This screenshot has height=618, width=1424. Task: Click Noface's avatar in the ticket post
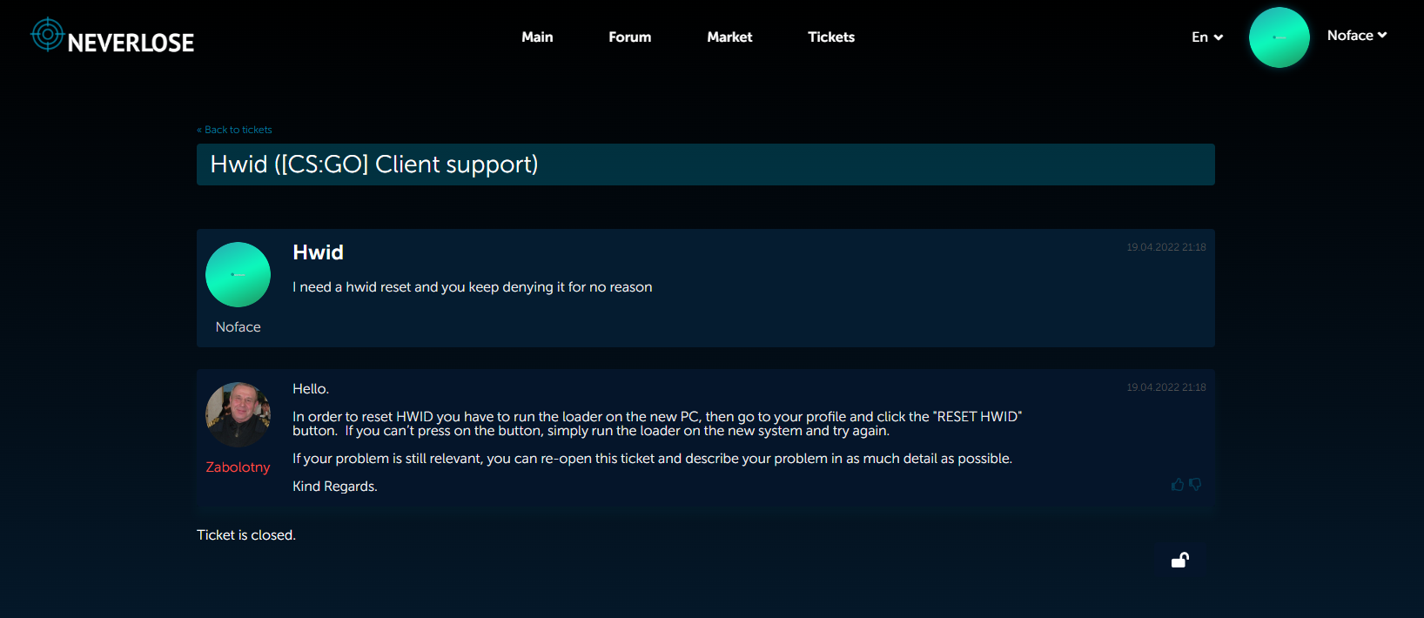[238, 274]
